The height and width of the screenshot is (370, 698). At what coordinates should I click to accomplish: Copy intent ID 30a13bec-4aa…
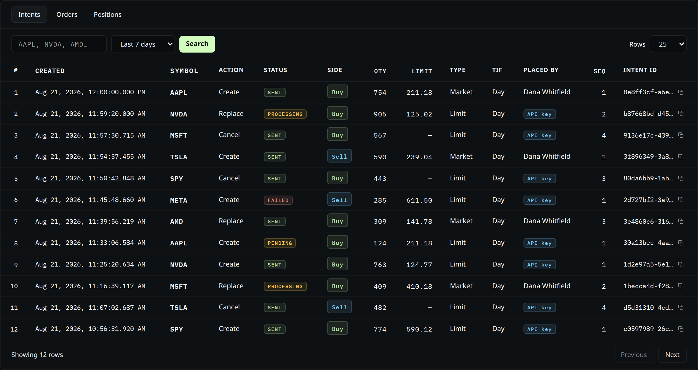(681, 243)
